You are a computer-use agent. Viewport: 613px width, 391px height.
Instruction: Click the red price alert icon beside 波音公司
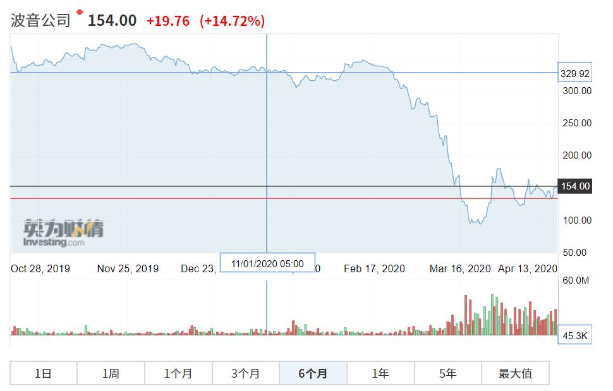[x=80, y=11]
